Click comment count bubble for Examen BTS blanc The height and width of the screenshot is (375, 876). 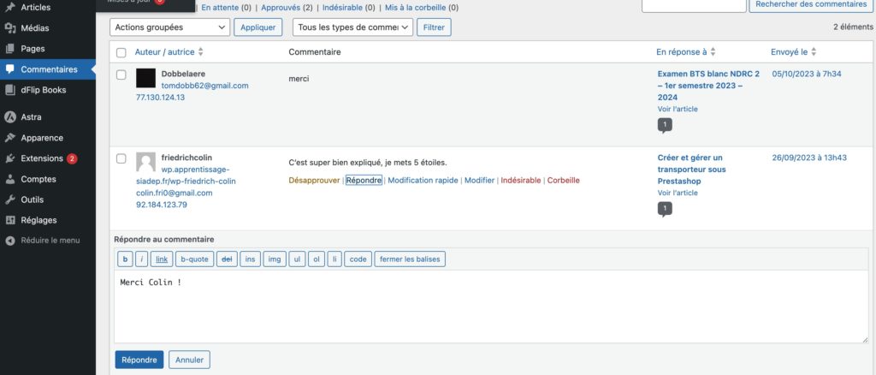(664, 125)
